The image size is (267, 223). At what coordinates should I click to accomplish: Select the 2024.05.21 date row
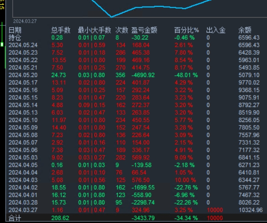click(x=23, y=68)
